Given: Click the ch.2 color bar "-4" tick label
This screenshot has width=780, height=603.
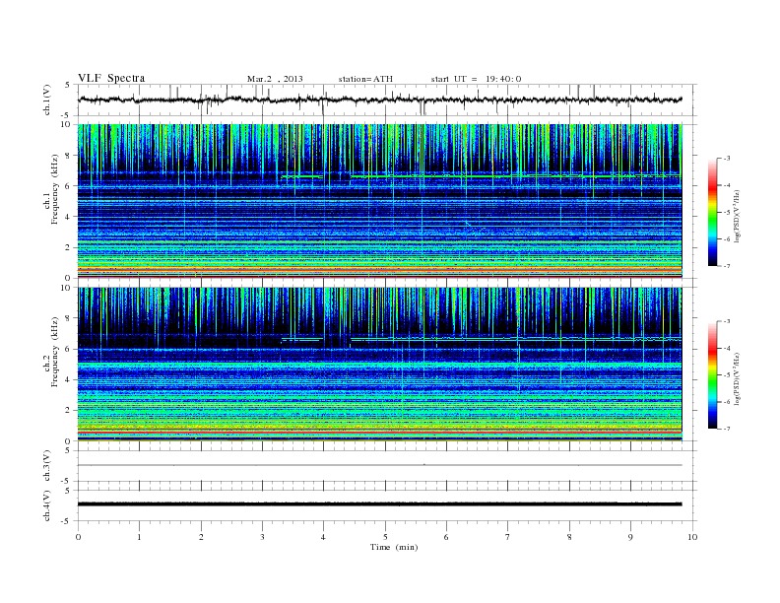Looking at the screenshot, I should [727, 348].
